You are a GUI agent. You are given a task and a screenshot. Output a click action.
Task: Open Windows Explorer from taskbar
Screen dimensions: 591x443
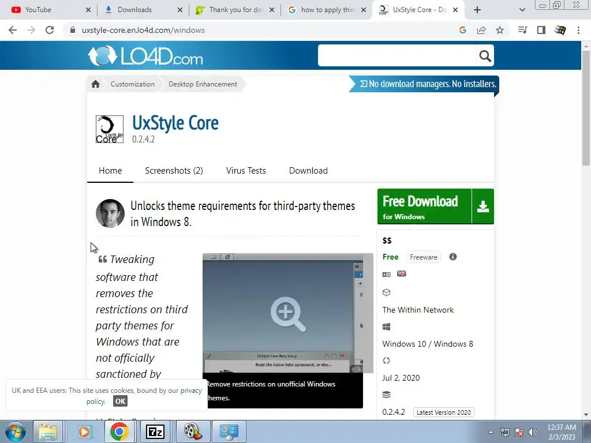[x=48, y=431]
